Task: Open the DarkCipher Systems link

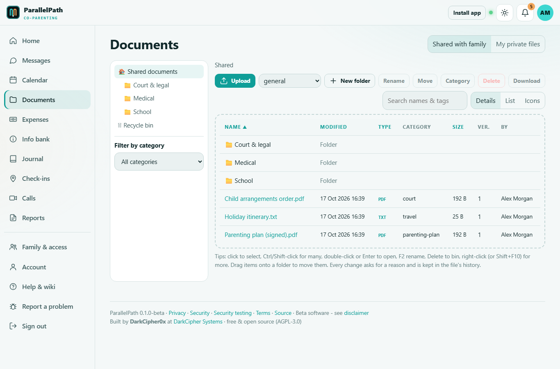Action: click(198, 321)
